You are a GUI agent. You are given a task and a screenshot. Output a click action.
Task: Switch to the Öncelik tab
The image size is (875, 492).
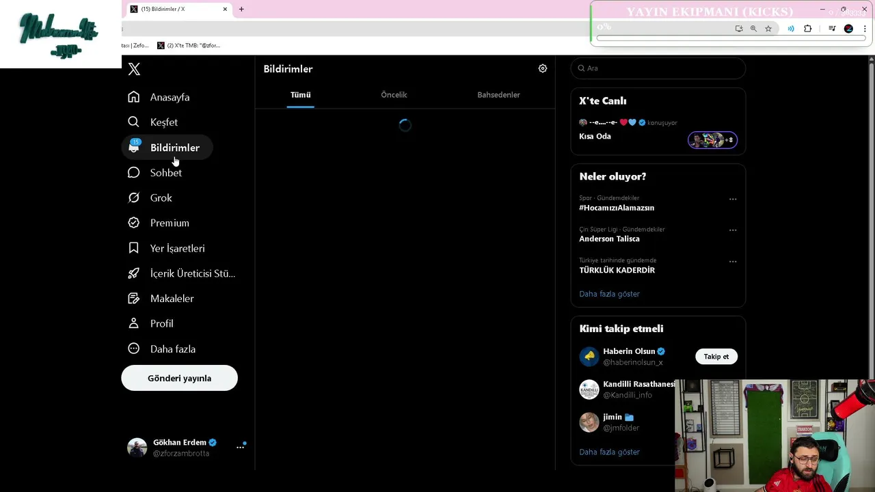tap(394, 95)
